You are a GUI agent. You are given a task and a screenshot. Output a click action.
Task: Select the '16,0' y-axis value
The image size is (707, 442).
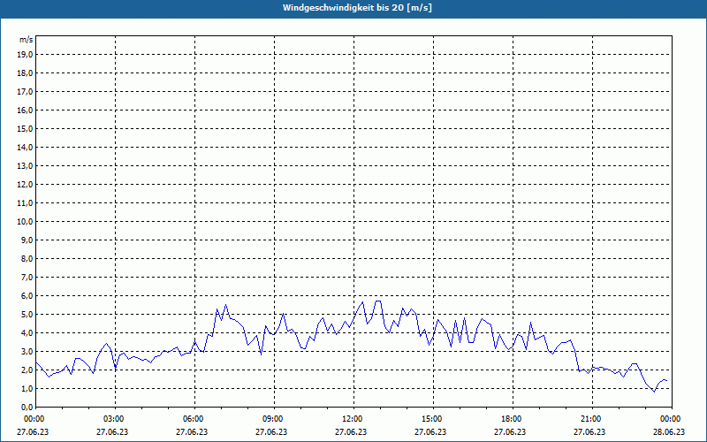pyautogui.click(x=26, y=110)
